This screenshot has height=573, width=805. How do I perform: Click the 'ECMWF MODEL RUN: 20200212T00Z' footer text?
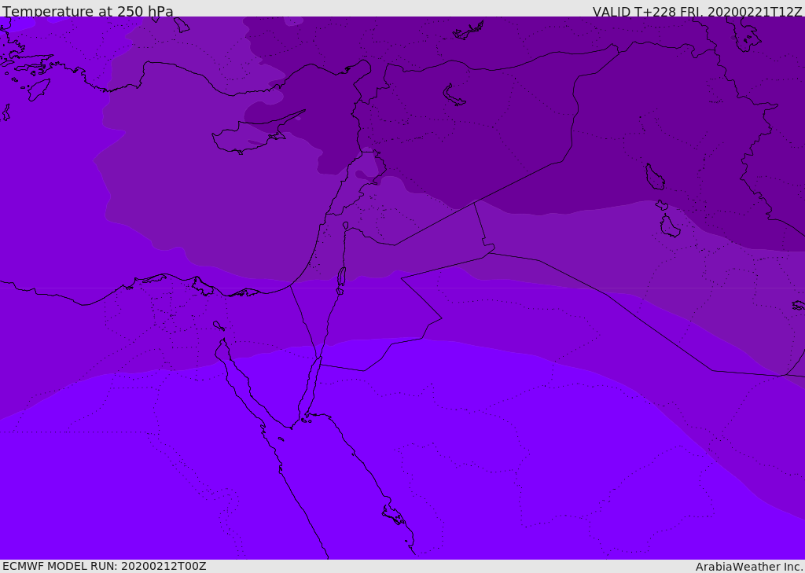pos(105,566)
